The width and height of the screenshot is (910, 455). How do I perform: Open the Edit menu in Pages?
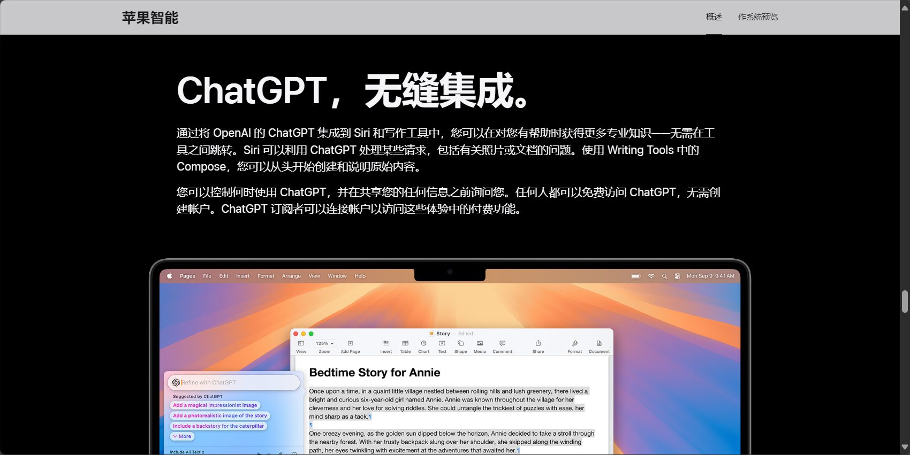224,276
